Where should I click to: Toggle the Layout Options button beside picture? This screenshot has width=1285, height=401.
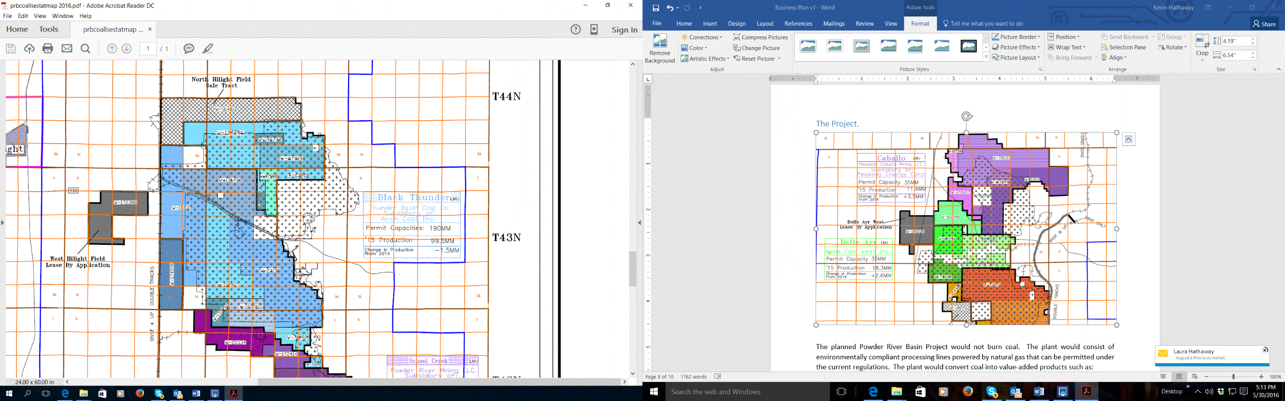1128,140
